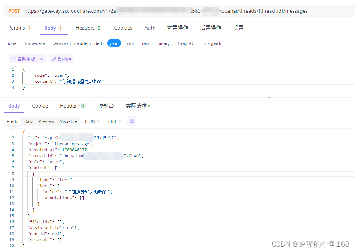Screen dimensions: 355x251
Task: Select x-www-form-urlencoded body type
Action: (78, 43)
